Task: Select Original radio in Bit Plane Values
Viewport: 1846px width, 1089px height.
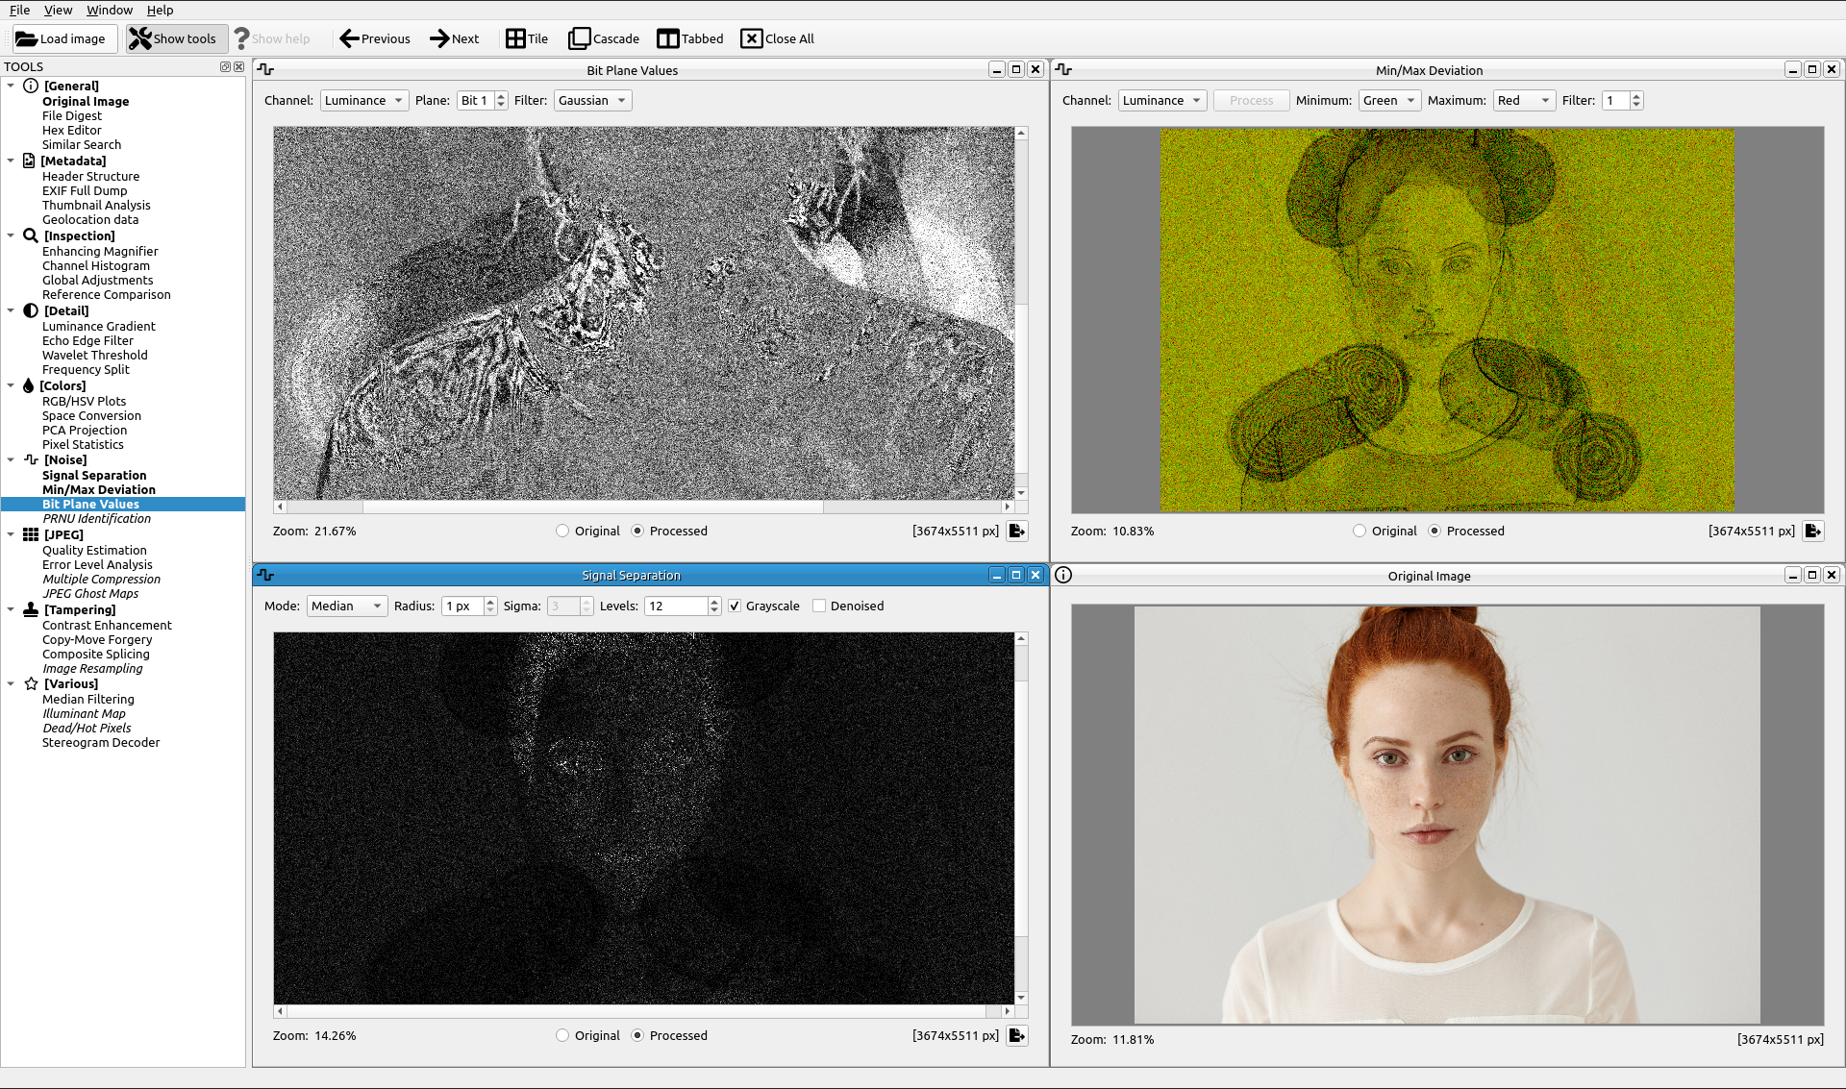Action: (562, 531)
